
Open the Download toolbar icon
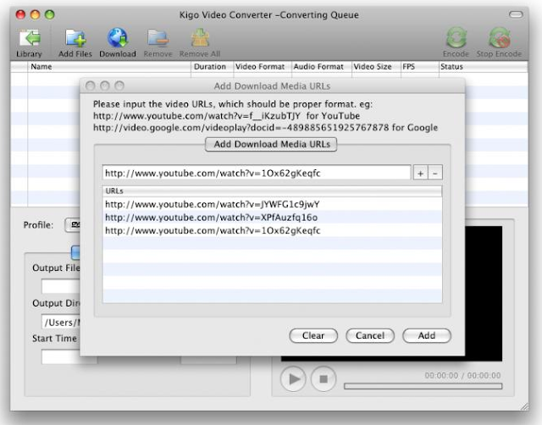coord(118,43)
